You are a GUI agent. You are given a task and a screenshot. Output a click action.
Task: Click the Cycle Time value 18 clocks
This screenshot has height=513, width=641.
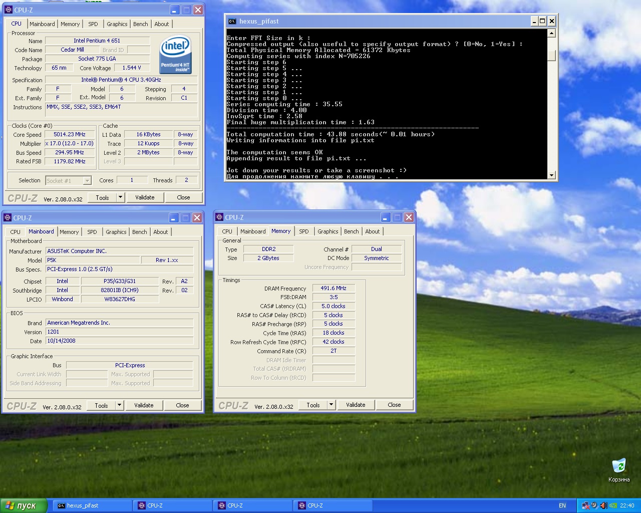(334, 333)
